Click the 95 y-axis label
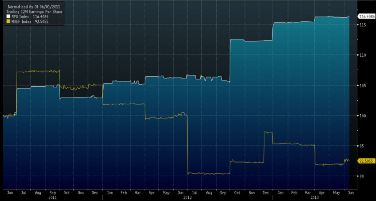 pos(361,146)
